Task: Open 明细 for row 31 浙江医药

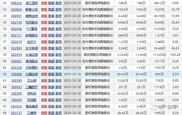Action: point(44,3)
